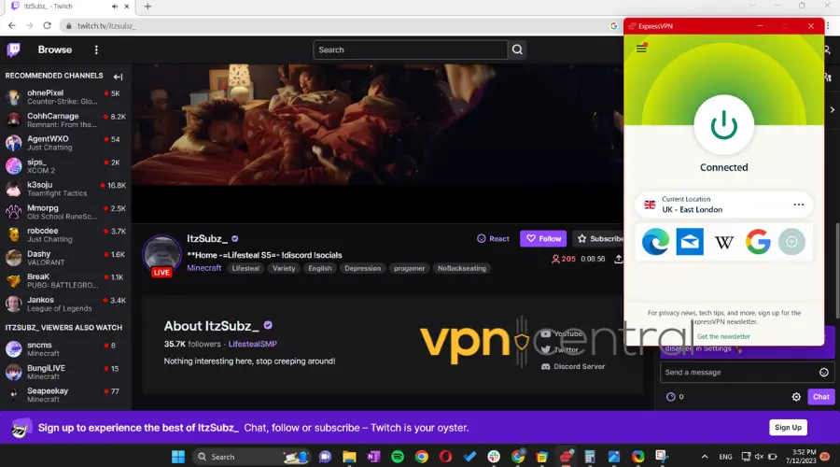Open chat settings gear

(x=796, y=397)
